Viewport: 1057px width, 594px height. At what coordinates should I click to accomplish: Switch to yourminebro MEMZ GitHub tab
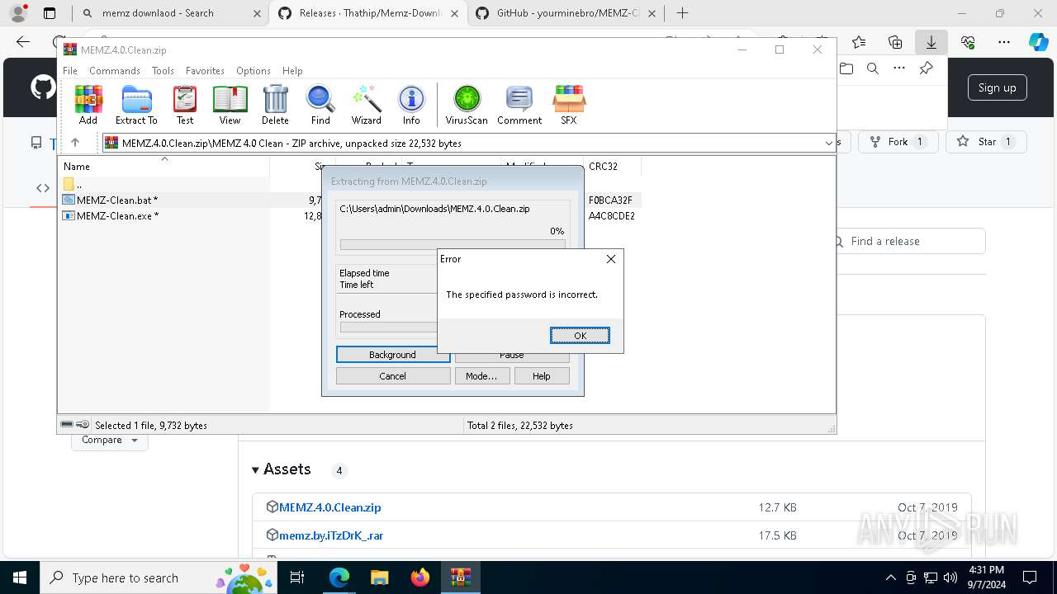point(567,13)
